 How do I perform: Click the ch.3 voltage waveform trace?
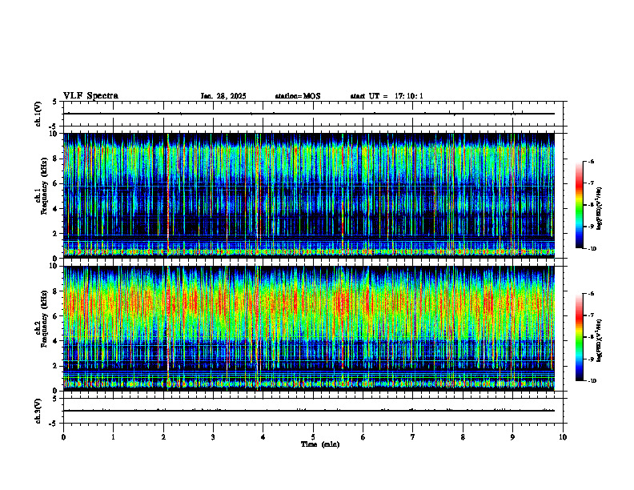[309, 411]
